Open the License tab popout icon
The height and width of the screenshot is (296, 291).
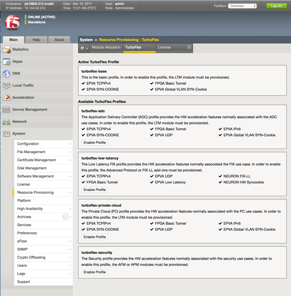click(x=189, y=47)
